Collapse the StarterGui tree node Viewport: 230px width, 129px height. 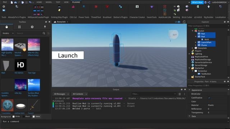pyautogui.click(x=189, y=68)
